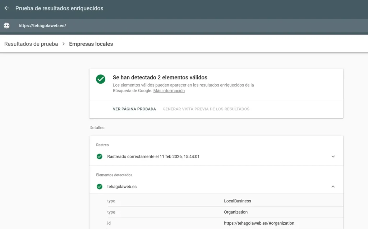Select the Empresas locales breadcrumb
Viewport: 368px width, 229px height.
point(91,44)
